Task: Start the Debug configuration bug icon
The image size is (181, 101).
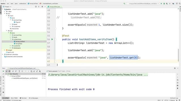Action: (x=164, y=4)
